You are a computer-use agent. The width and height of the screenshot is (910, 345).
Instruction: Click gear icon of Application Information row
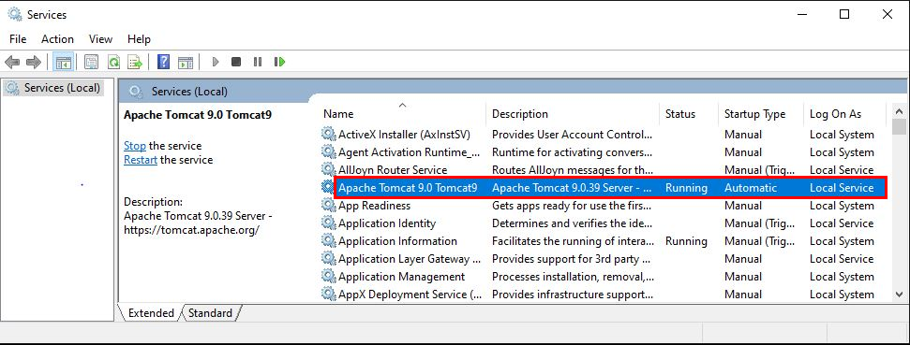(x=329, y=241)
